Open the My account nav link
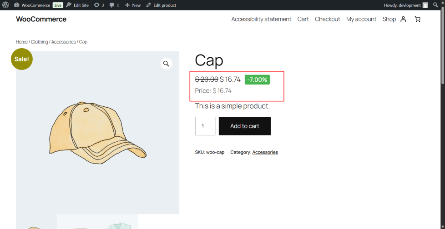This screenshot has width=445, height=229. (x=361, y=19)
